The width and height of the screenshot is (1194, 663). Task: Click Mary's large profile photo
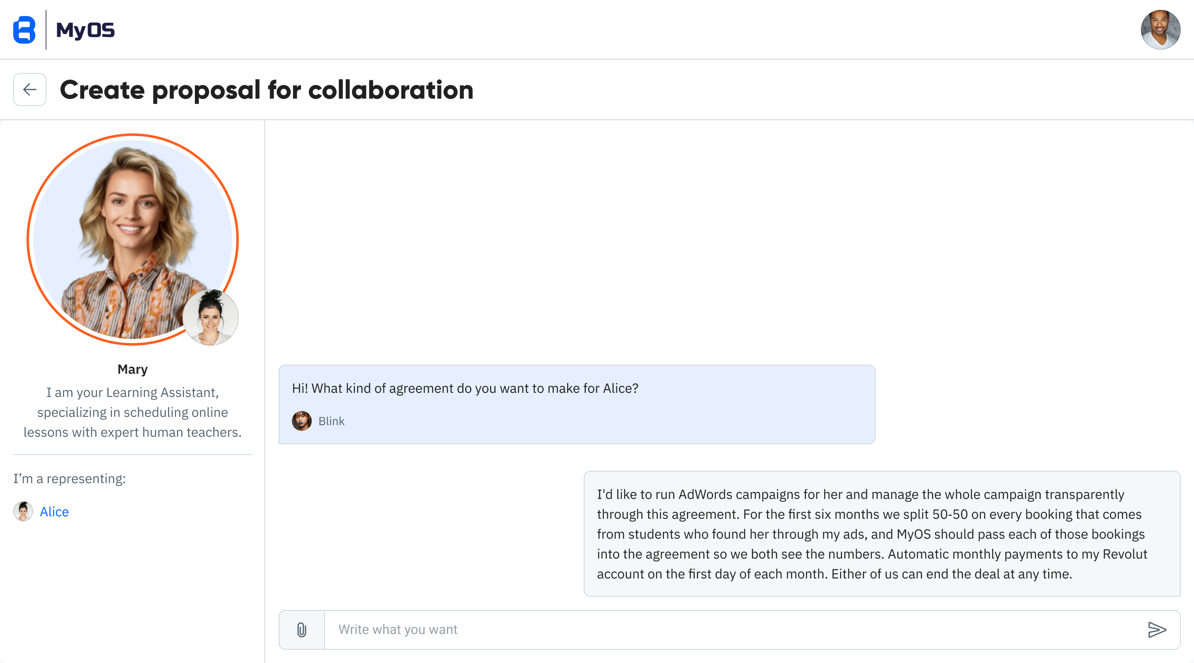(x=133, y=240)
